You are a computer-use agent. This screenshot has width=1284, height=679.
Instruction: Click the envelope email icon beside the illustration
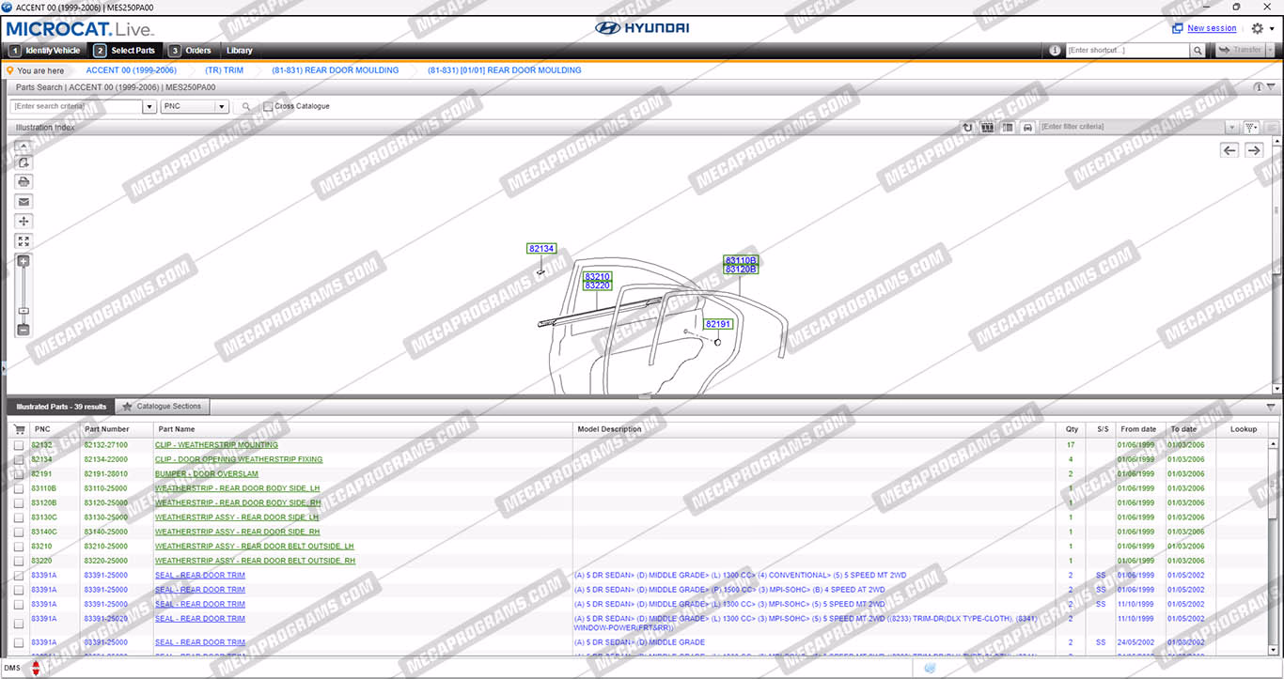[x=23, y=201]
